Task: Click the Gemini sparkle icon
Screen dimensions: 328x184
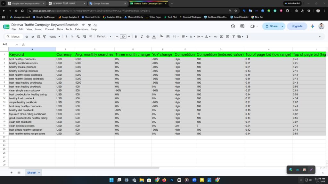Action: coord(312,26)
